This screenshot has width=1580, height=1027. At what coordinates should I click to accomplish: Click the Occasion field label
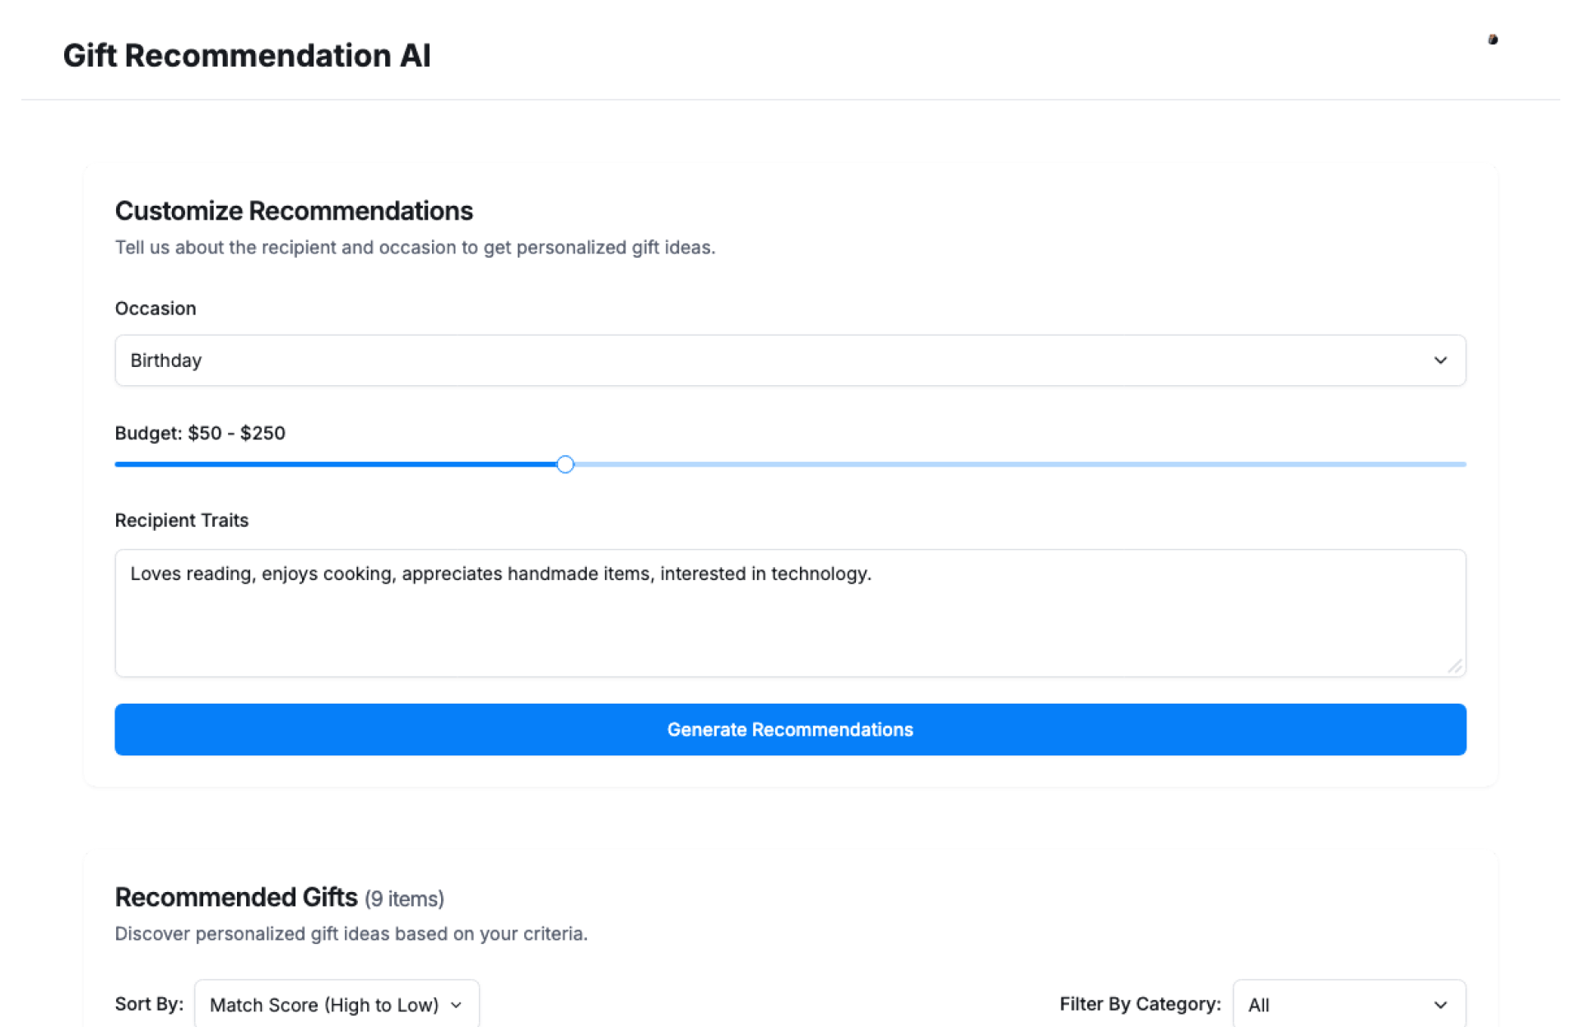pyautogui.click(x=156, y=309)
